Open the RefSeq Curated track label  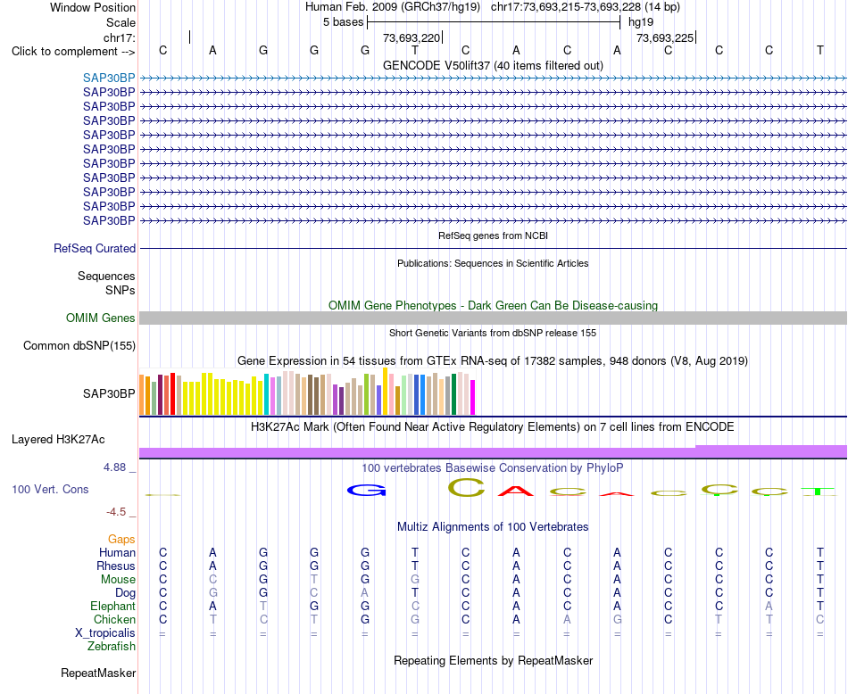[x=94, y=248]
